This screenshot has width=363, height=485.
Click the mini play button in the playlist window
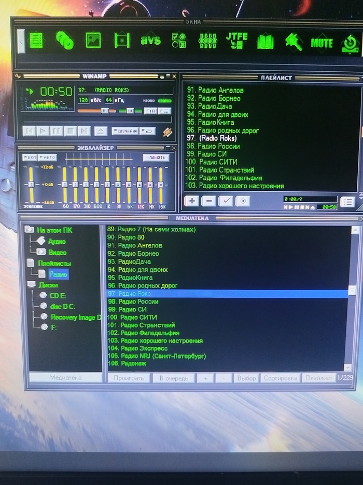tap(291, 207)
